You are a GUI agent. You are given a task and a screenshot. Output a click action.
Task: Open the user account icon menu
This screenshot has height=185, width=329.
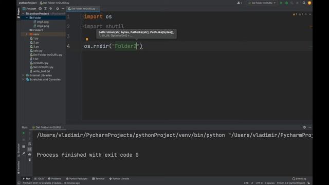tap(239, 3)
